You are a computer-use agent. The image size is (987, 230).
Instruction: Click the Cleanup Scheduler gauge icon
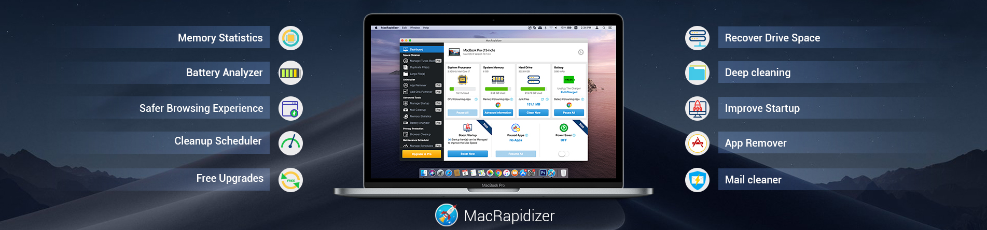[290, 143]
